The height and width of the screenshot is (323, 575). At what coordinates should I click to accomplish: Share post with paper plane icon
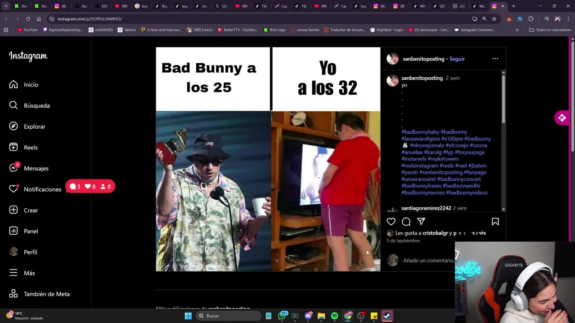click(421, 222)
